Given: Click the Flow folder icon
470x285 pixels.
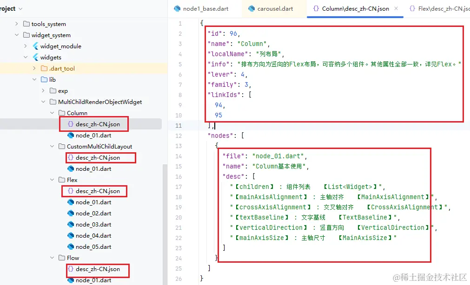Looking at the screenshot, I should (x=62, y=258).
